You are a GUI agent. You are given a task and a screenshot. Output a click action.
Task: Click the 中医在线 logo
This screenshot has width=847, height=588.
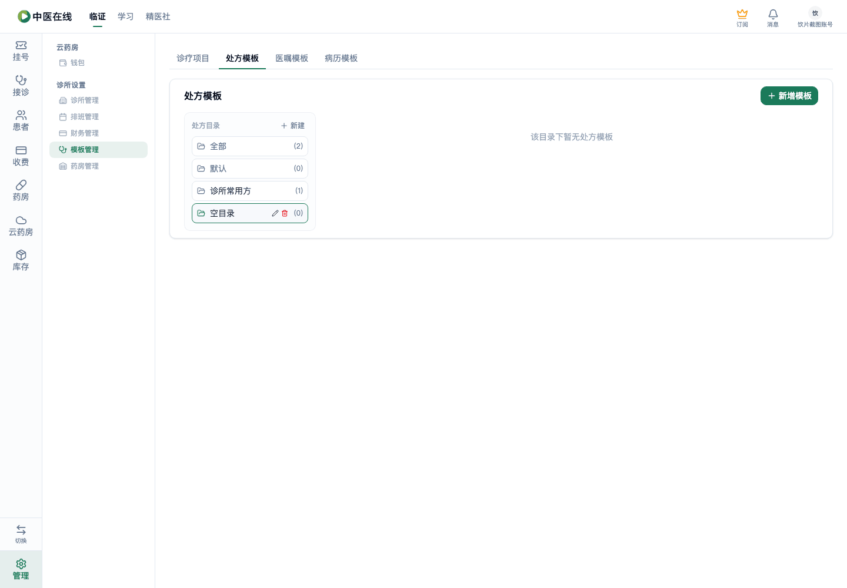tap(45, 16)
